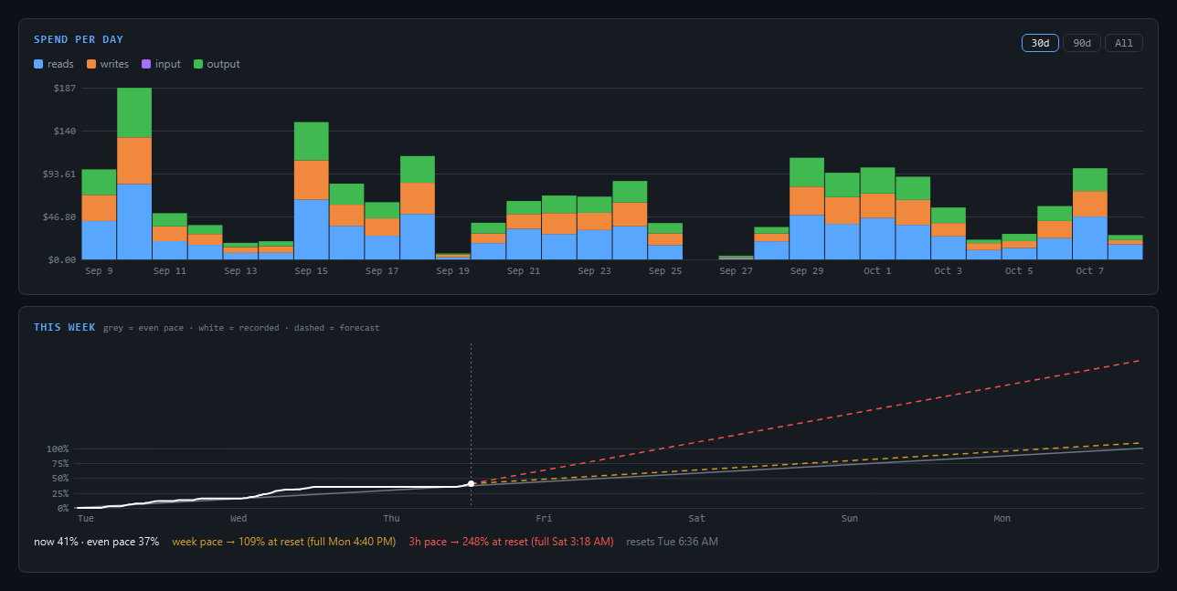Image resolution: width=1177 pixels, height=591 pixels.
Task: Click the SPEND PER DAY heading
Action: (x=79, y=39)
